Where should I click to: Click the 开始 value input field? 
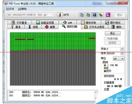click(x=114, y=49)
